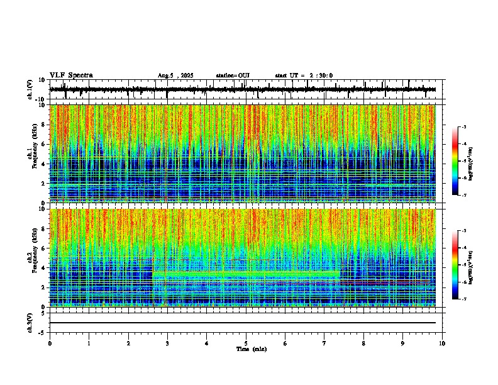
Task: Click tick label "5" on Time axis
Action: [246, 343]
